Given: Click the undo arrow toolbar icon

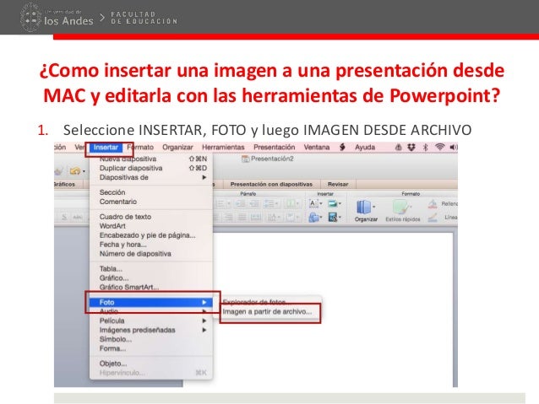Looking at the screenshot, I should (x=75, y=170).
